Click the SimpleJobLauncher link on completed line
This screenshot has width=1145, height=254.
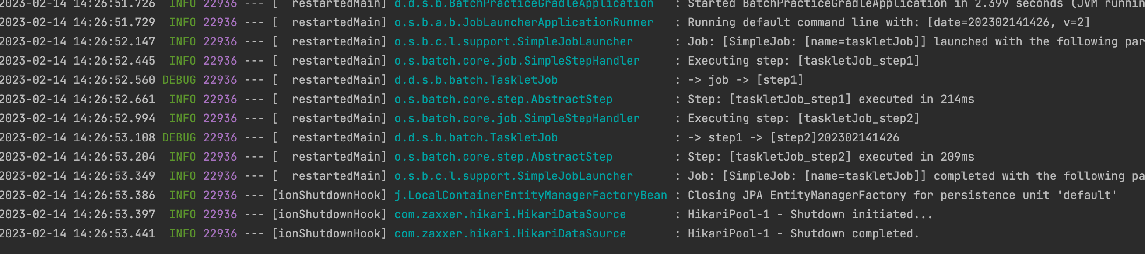tap(513, 176)
